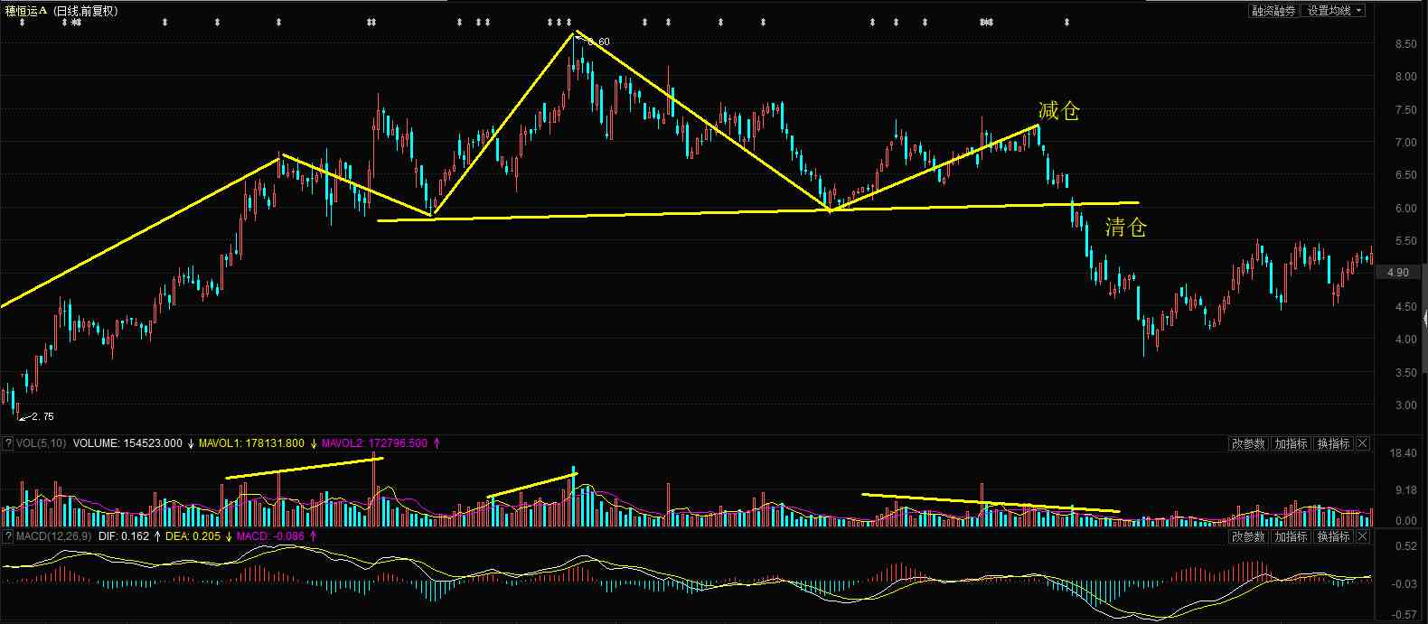Select the 减仓 annotation label
The image size is (1428, 624).
1058,111
